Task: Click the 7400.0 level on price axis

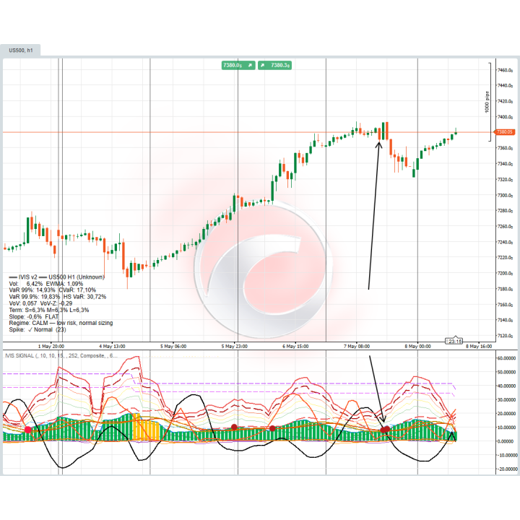Action: (x=505, y=117)
